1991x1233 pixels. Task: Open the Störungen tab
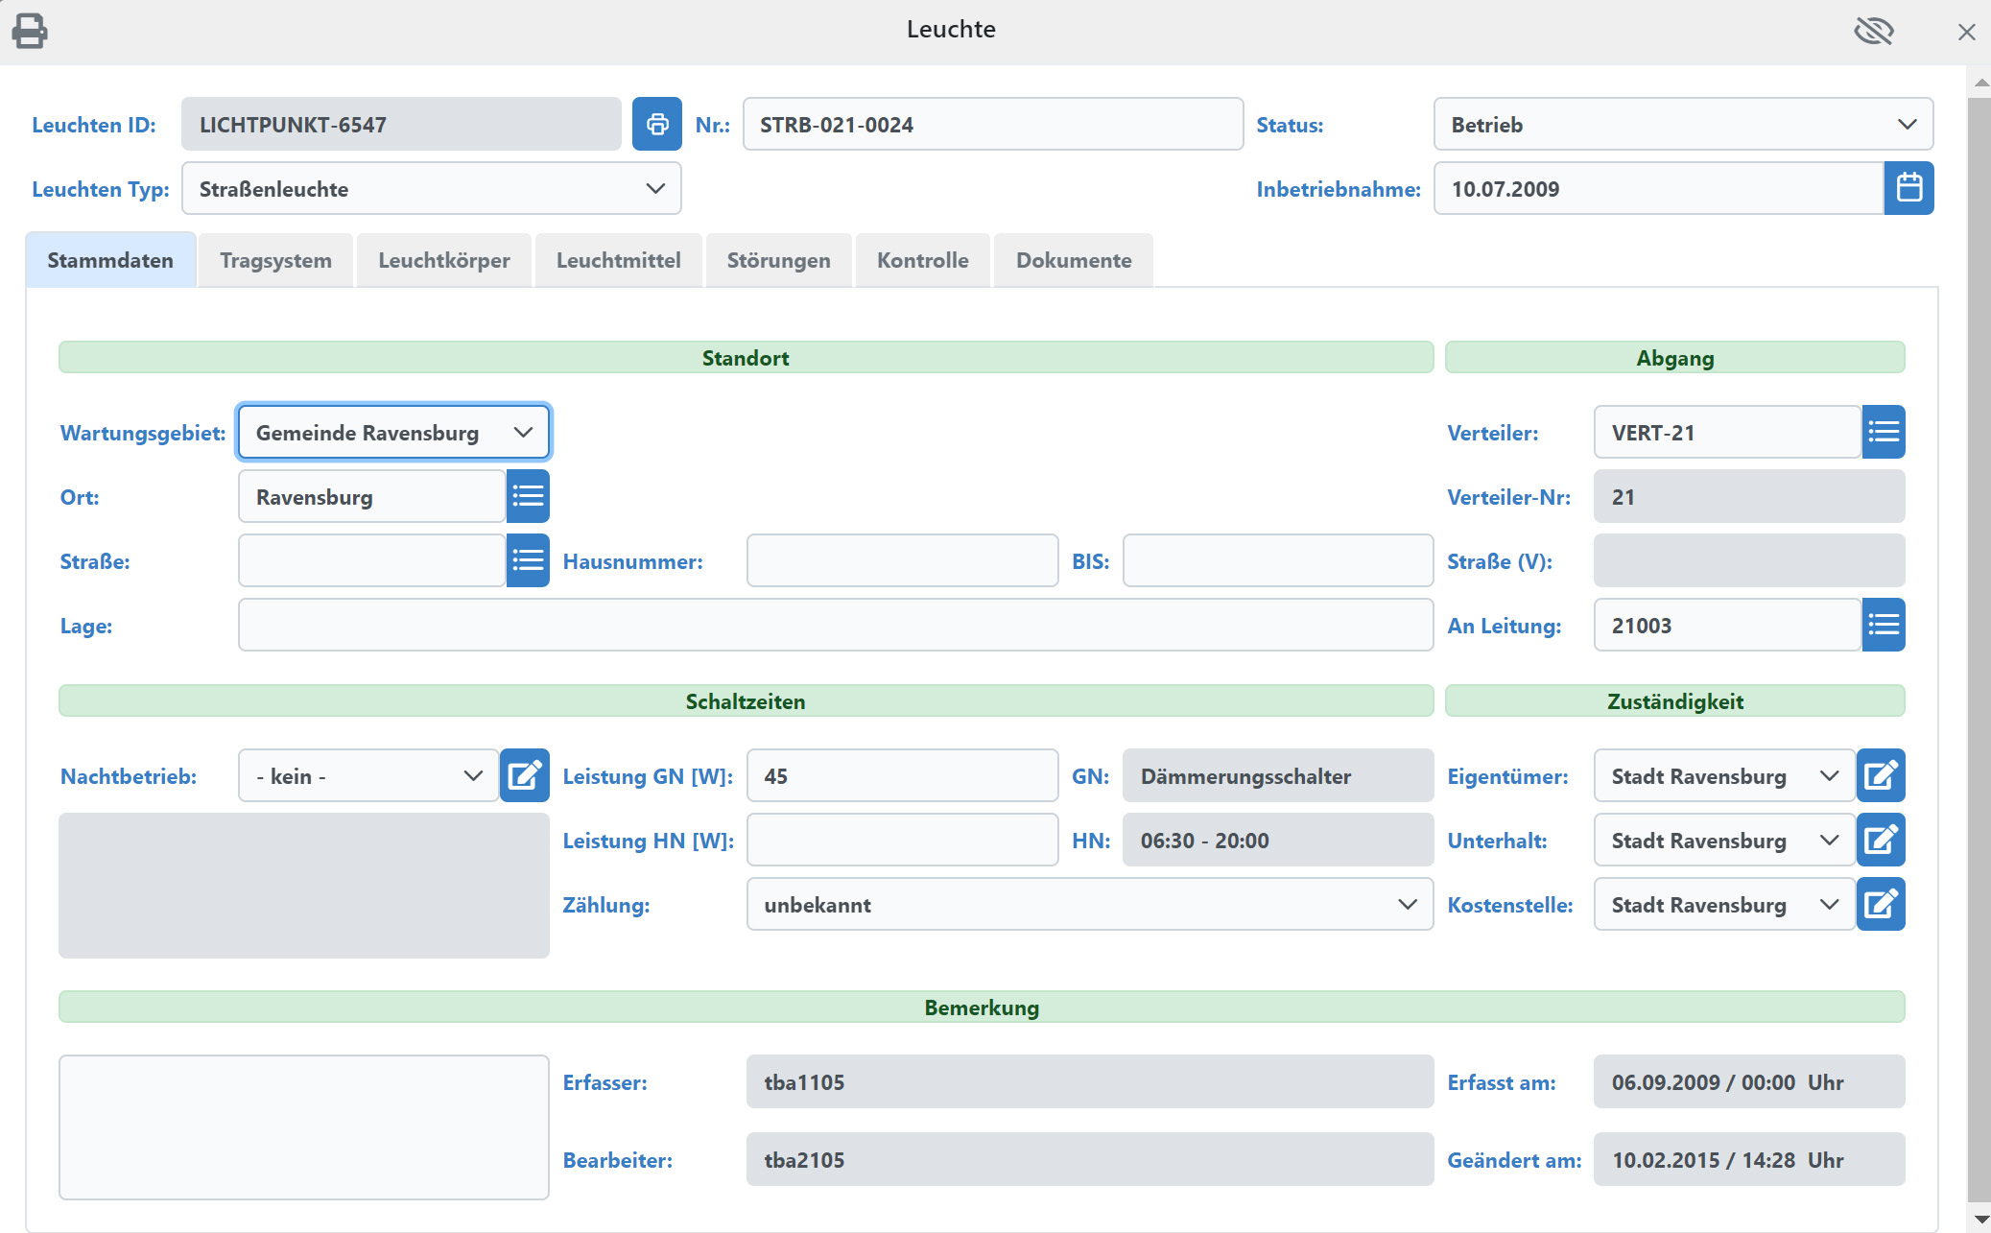[778, 259]
